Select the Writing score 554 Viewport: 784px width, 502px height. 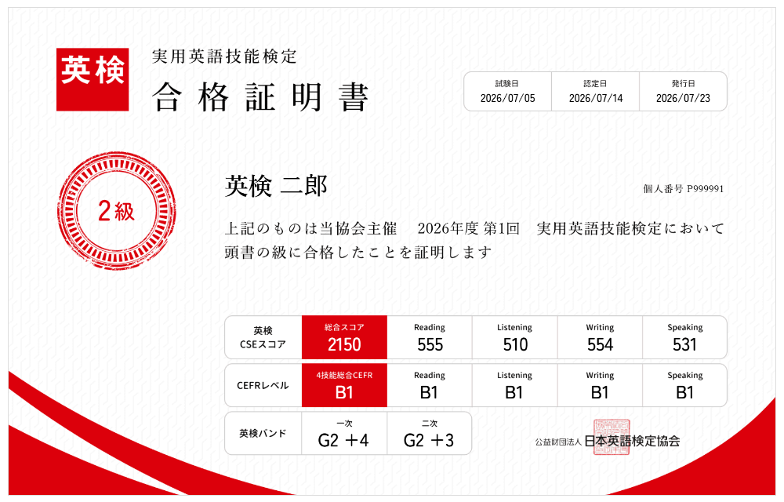(x=600, y=344)
